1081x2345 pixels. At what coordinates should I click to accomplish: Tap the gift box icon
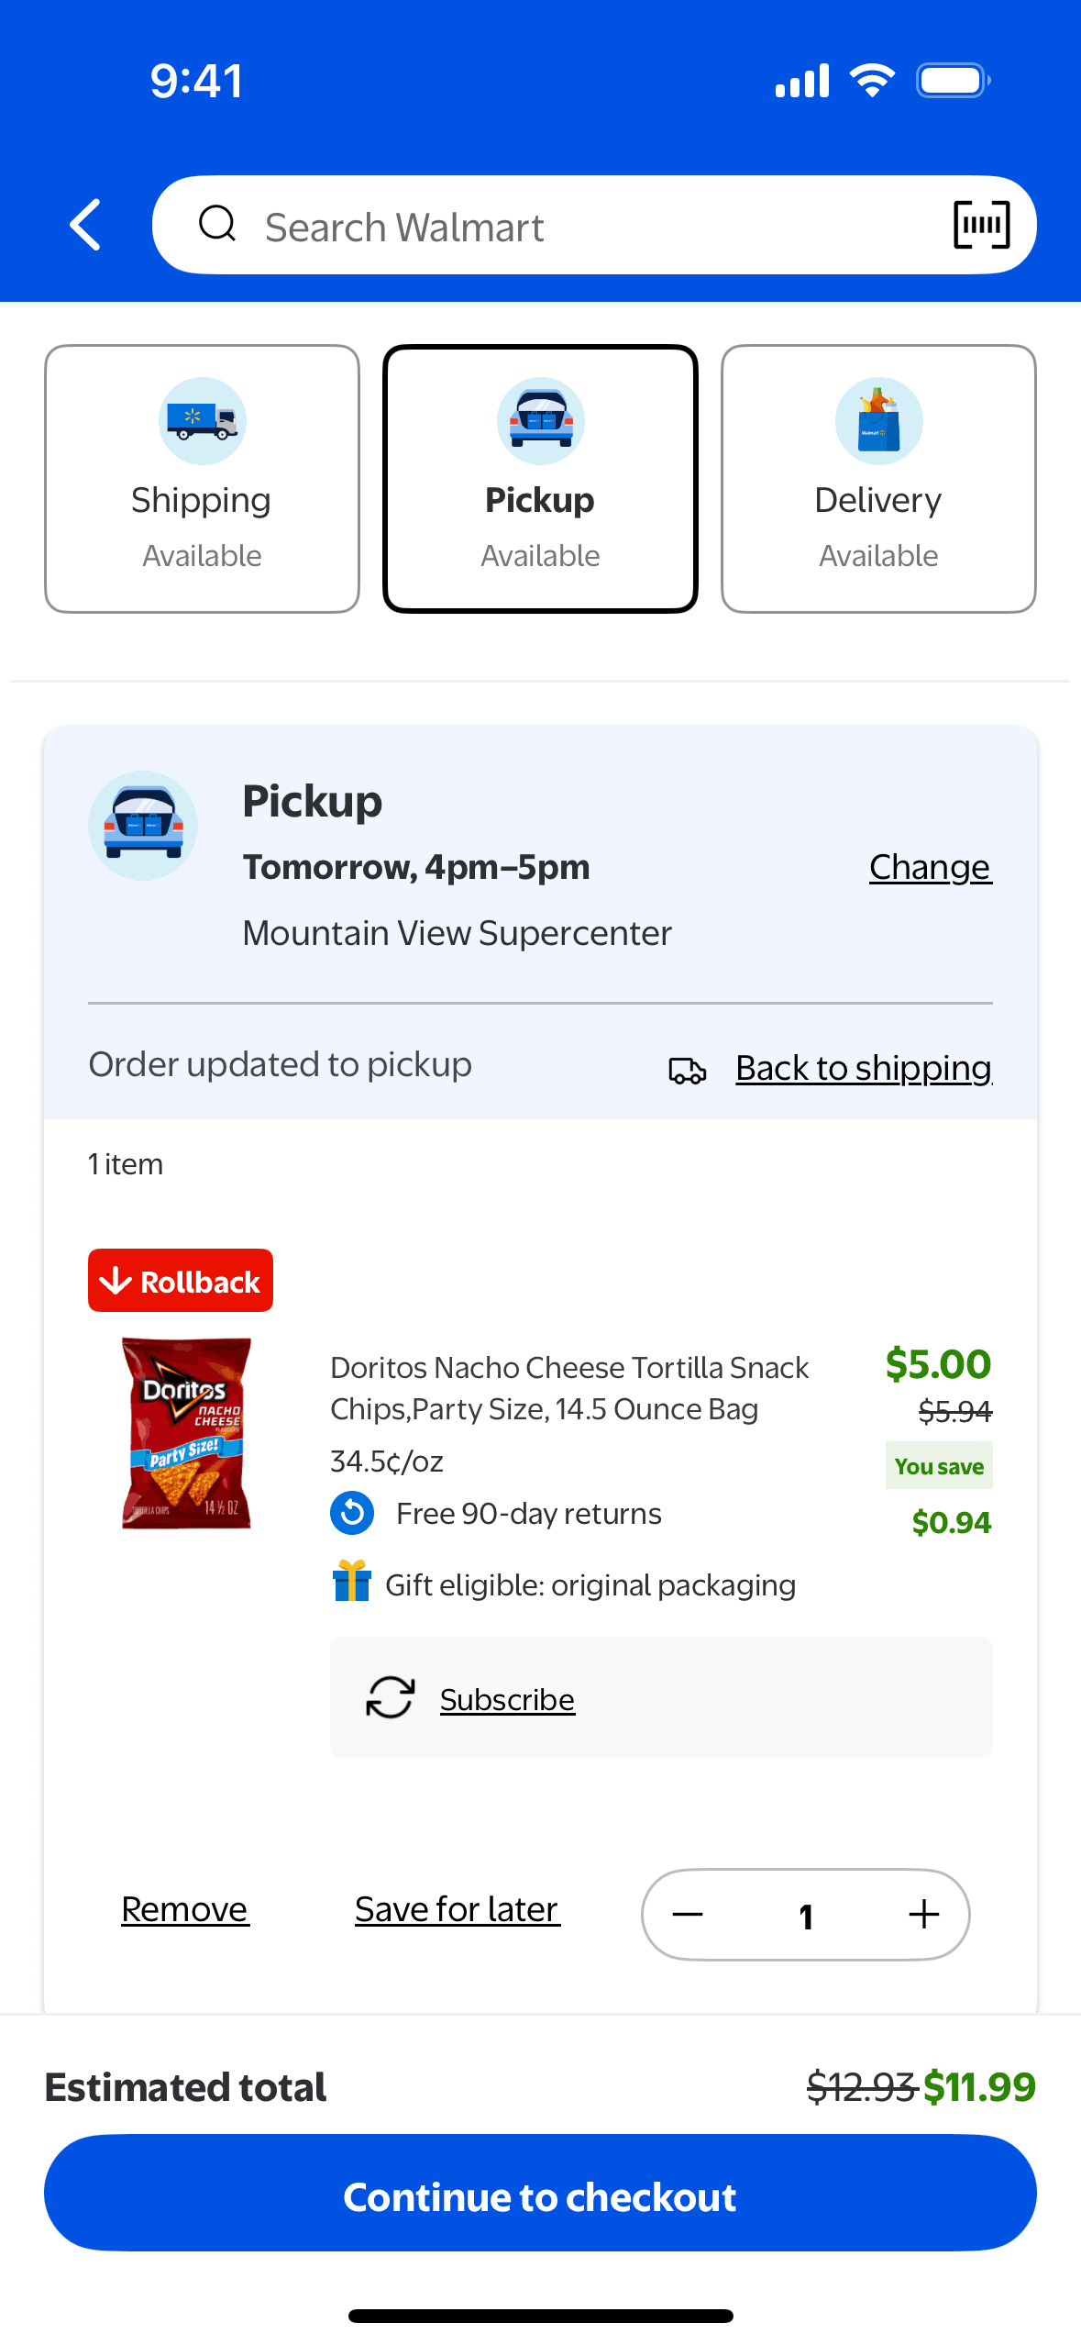click(352, 1582)
